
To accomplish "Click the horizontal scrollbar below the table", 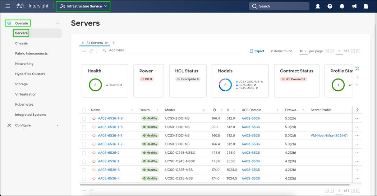I will tap(216, 185).
